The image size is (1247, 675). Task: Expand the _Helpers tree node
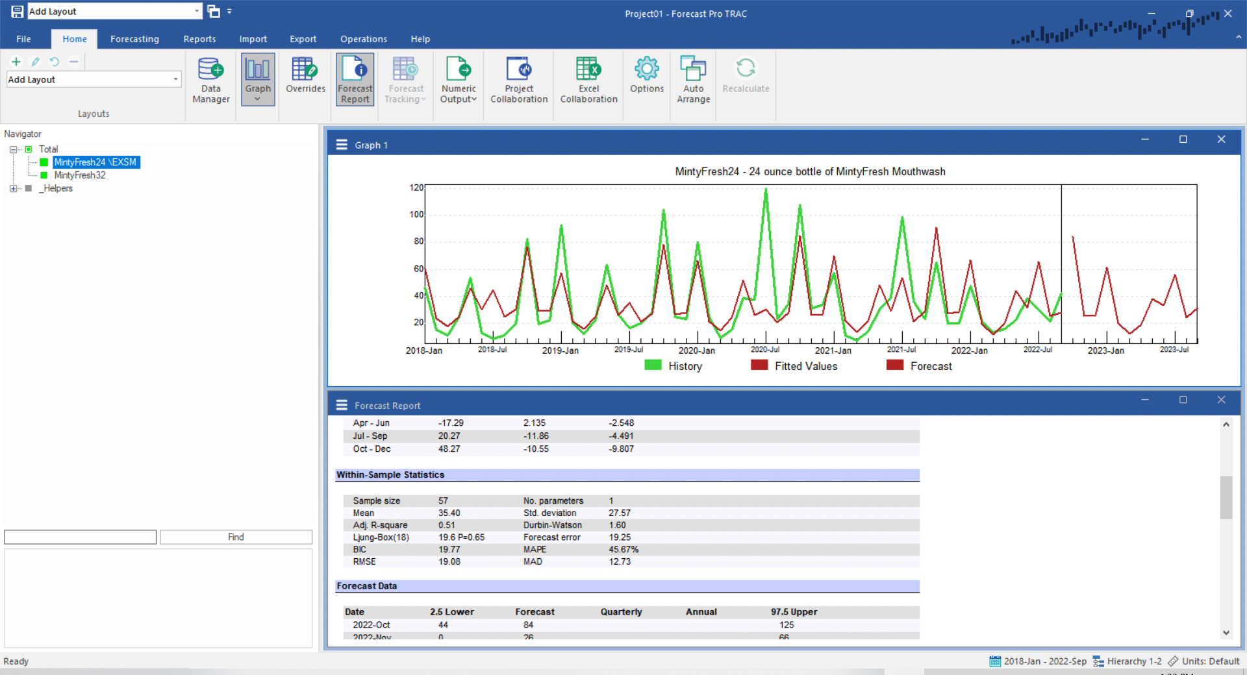[13, 189]
